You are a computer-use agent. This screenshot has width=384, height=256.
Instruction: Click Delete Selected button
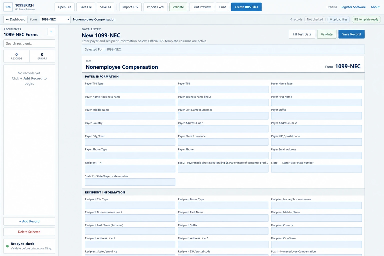click(29, 232)
